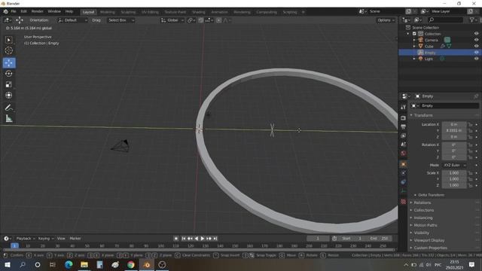Open the View Layer properties tab
The image size is (482, 271).
(404, 135)
